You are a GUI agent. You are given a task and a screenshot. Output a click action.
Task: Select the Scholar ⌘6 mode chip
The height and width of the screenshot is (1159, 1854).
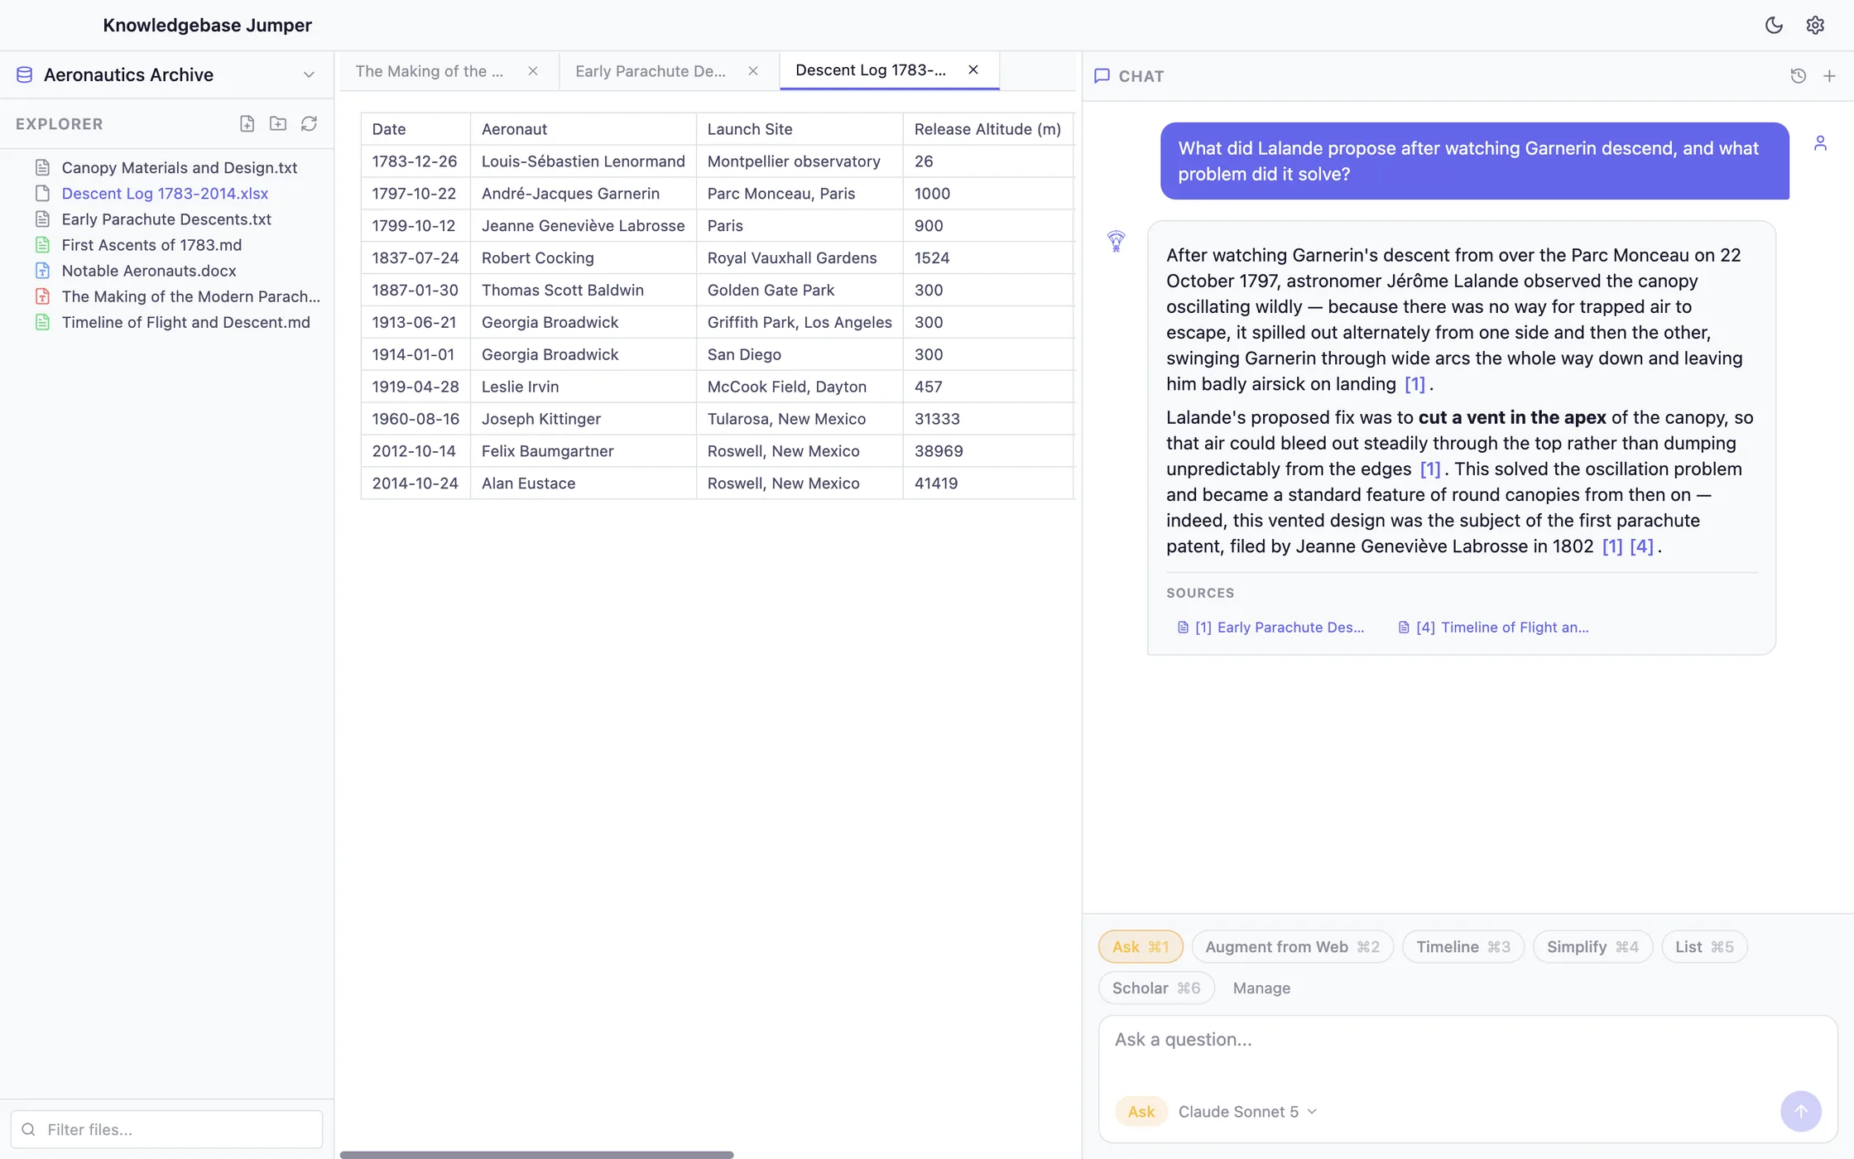pyautogui.click(x=1156, y=988)
